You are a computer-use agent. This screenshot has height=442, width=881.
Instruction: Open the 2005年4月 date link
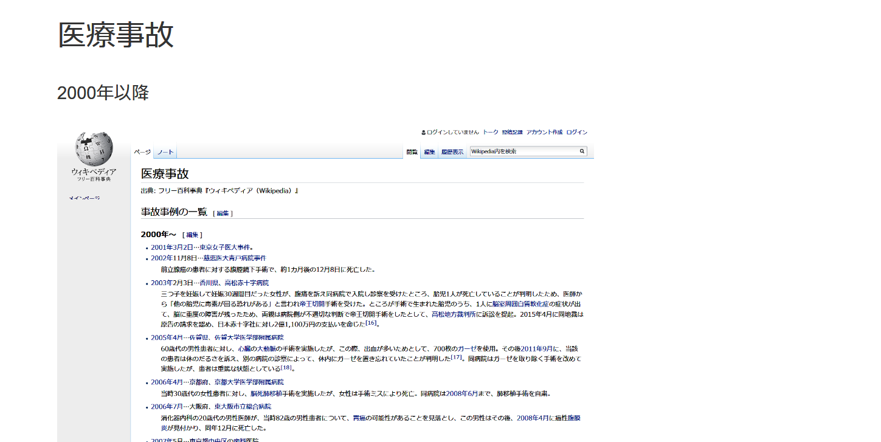coord(167,337)
